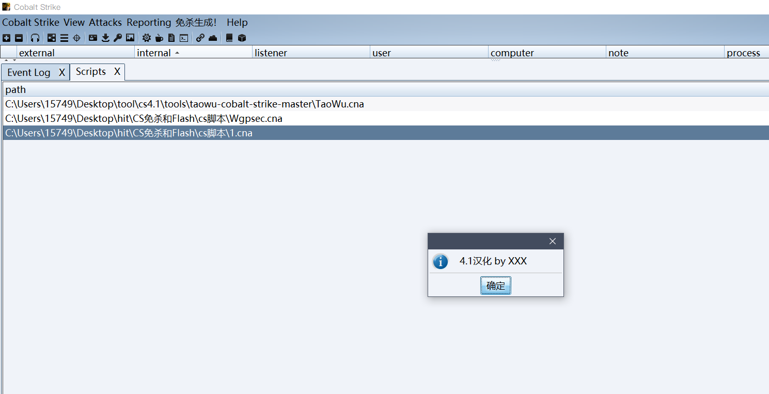The width and height of the screenshot is (769, 394).
Task: View downloaded files via download arrow icon
Action: pos(105,38)
